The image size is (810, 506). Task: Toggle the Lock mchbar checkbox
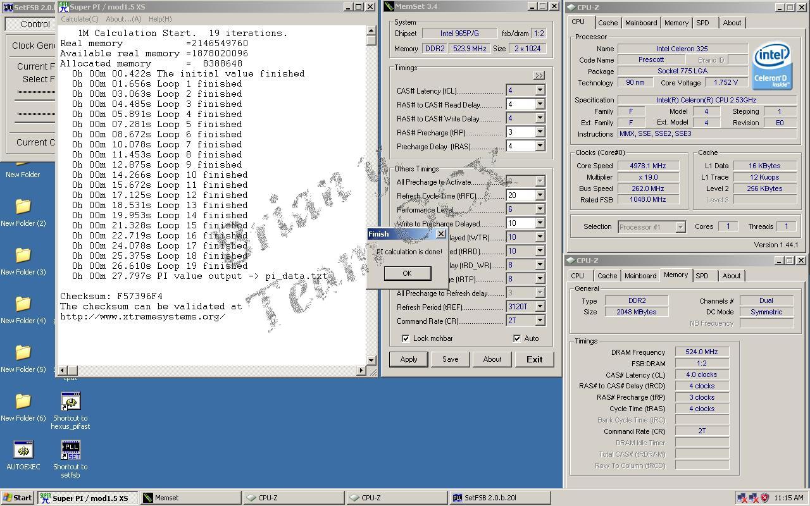(406, 338)
